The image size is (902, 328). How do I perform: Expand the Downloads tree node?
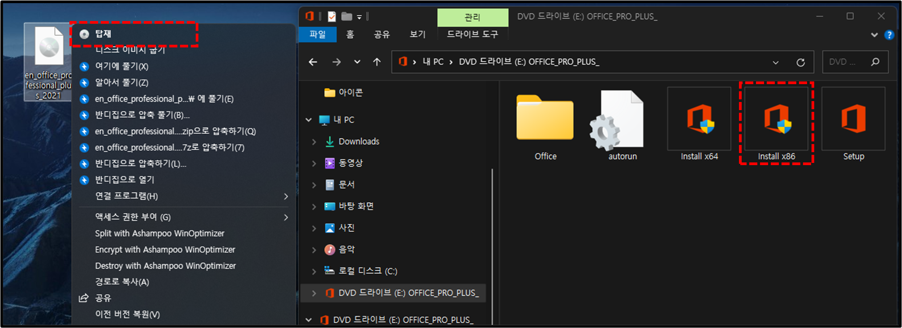tap(314, 142)
